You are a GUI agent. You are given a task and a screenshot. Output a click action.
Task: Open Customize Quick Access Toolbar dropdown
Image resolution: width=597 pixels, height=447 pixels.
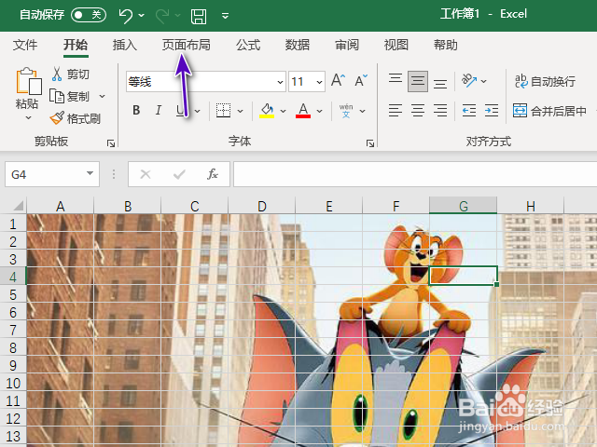tap(225, 16)
